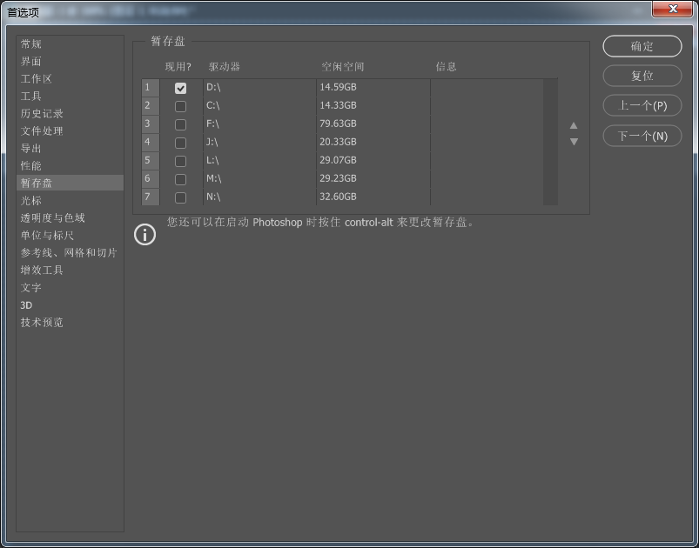Check the F:\ drive checkbox
The height and width of the screenshot is (548, 699).
pyautogui.click(x=180, y=124)
